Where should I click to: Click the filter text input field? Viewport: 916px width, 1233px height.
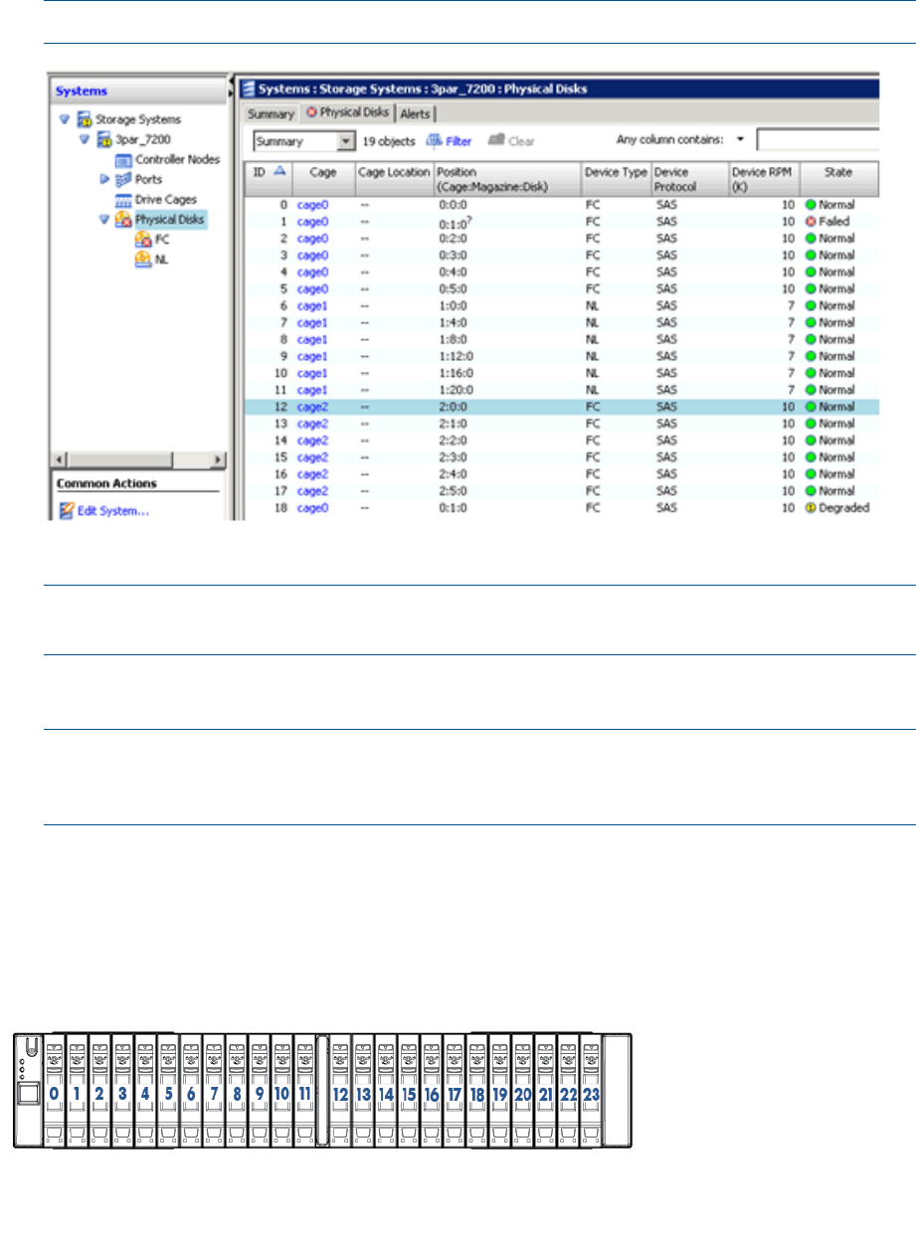818,140
